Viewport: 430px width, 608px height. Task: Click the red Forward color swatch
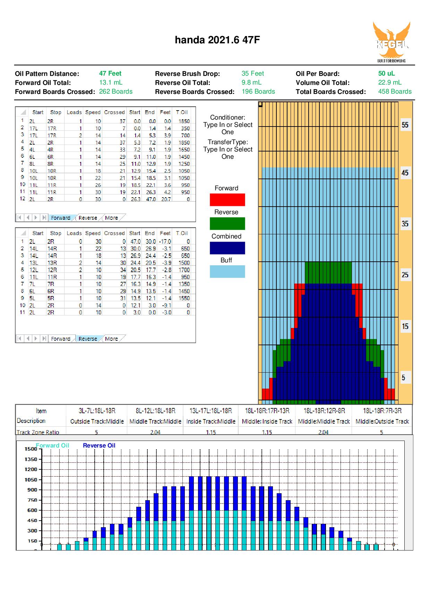pyautogui.click(x=227, y=200)
